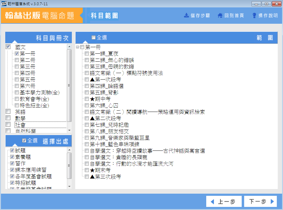
Task: Return home via 回到首頁
Action: coord(231,15)
